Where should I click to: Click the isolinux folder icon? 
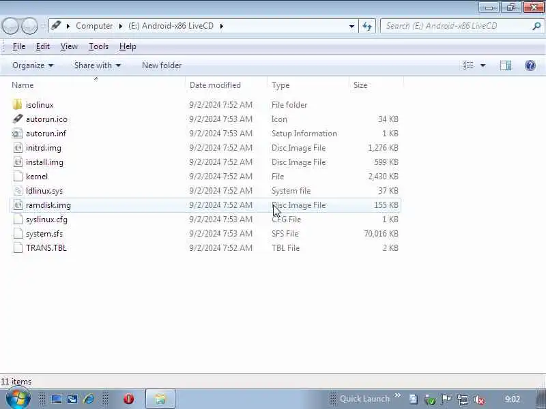(17, 105)
